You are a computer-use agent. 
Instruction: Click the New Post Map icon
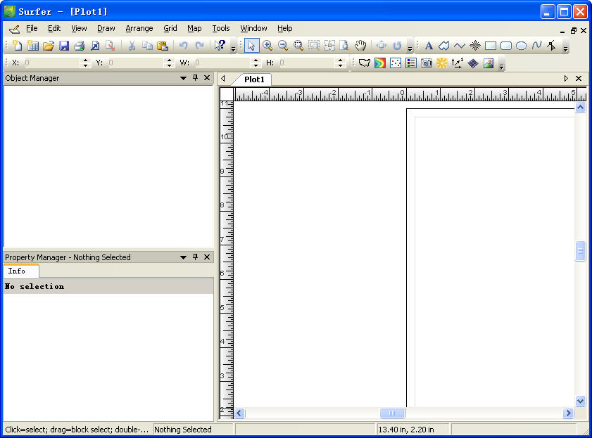[x=396, y=63]
